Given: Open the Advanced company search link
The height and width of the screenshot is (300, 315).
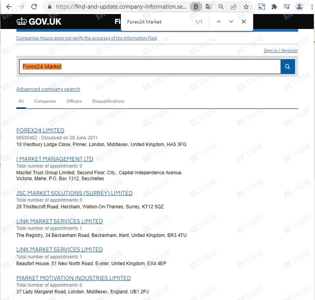Looking at the screenshot, I should tap(48, 89).
